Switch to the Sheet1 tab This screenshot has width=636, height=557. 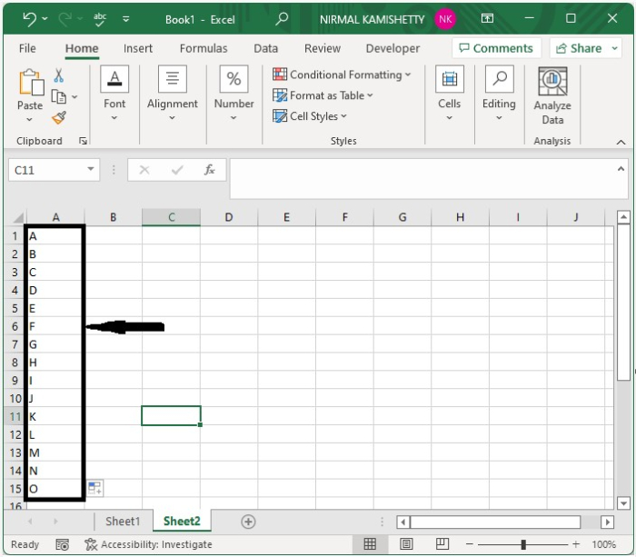click(123, 522)
